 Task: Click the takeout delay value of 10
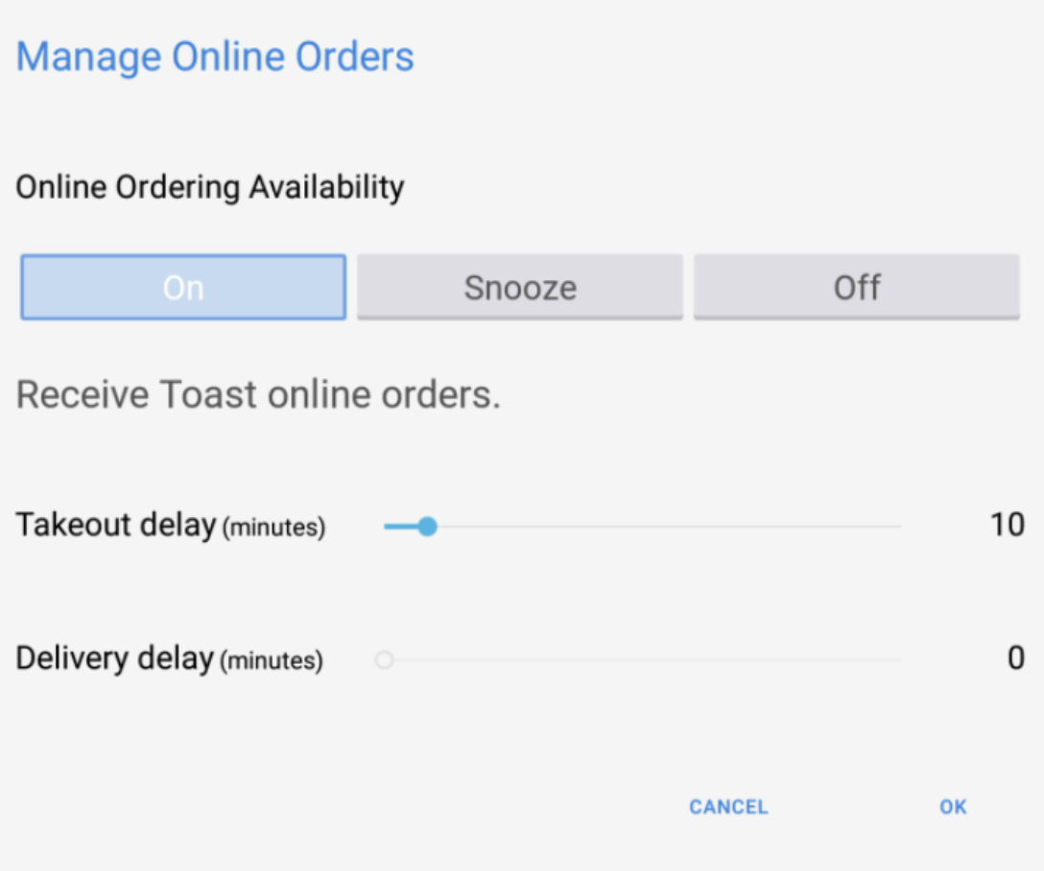click(x=1008, y=524)
